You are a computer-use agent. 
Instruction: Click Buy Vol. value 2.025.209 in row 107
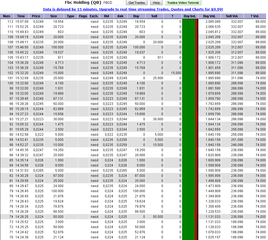click(213, 47)
